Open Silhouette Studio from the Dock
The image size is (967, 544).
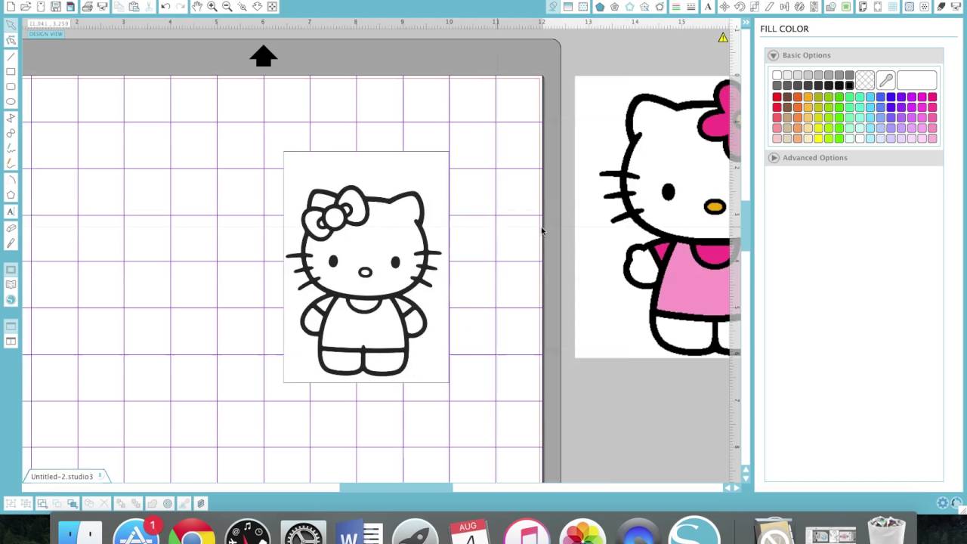coord(694,530)
